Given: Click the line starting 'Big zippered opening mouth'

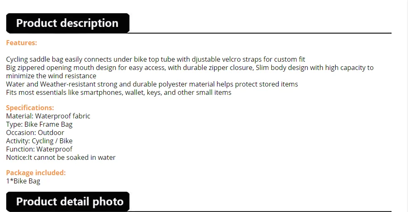Looking at the screenshot, I should pyautogui.click(x=190, y=67).
